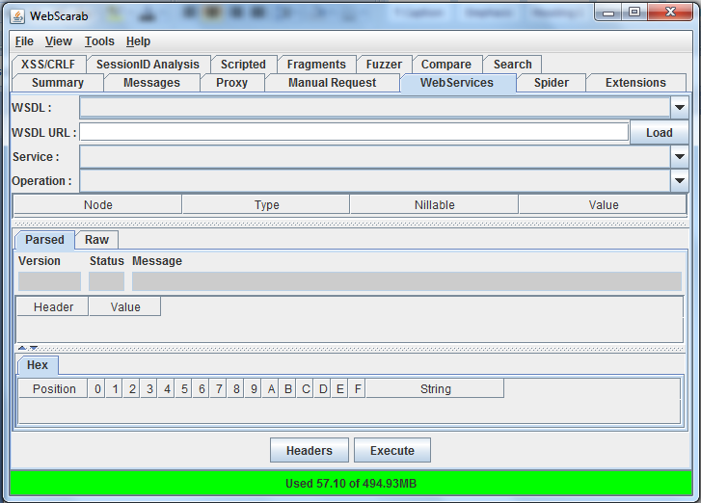Click the Load button

[659, 133]
